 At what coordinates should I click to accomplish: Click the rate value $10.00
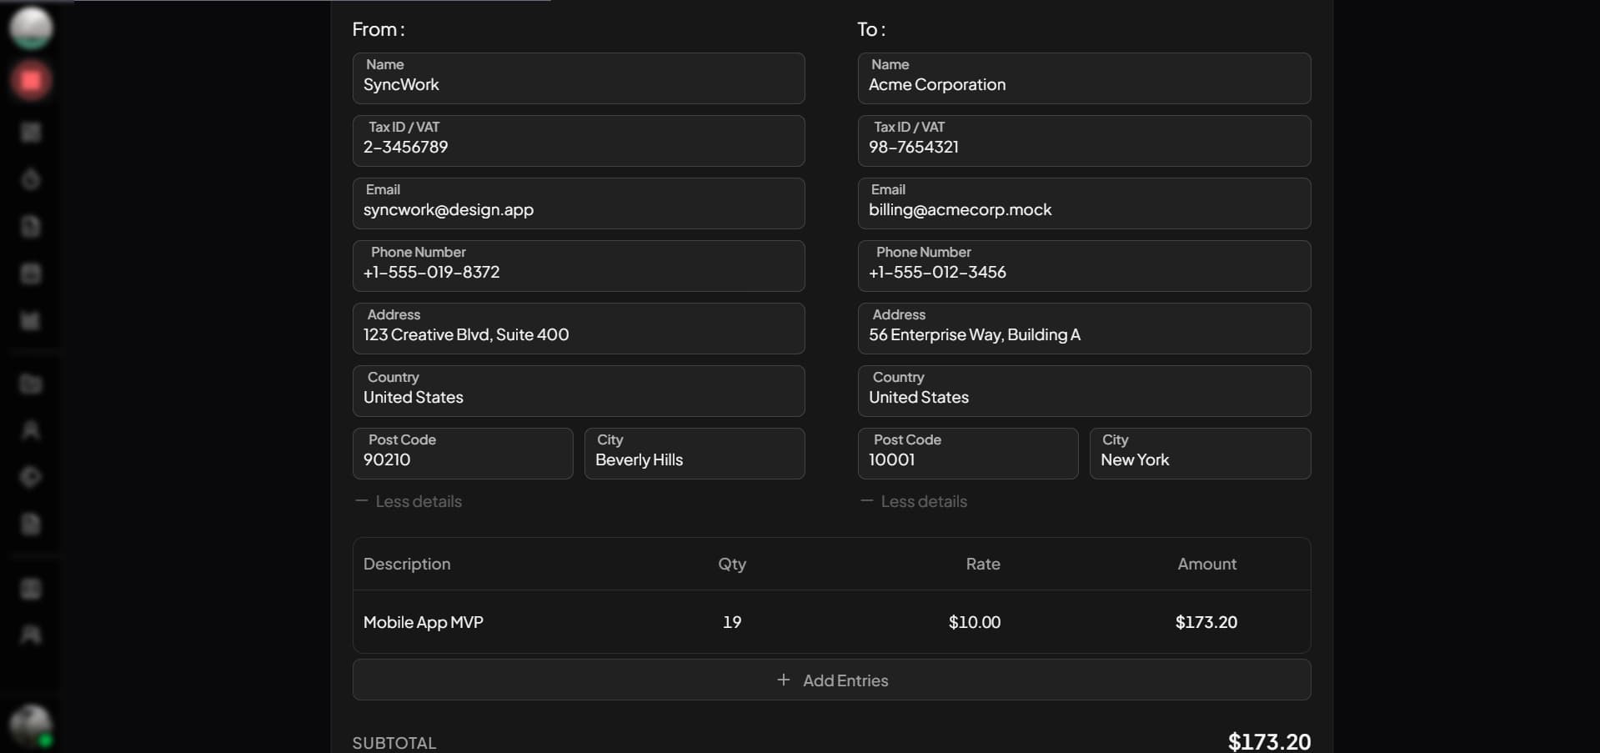pos(975,622)
